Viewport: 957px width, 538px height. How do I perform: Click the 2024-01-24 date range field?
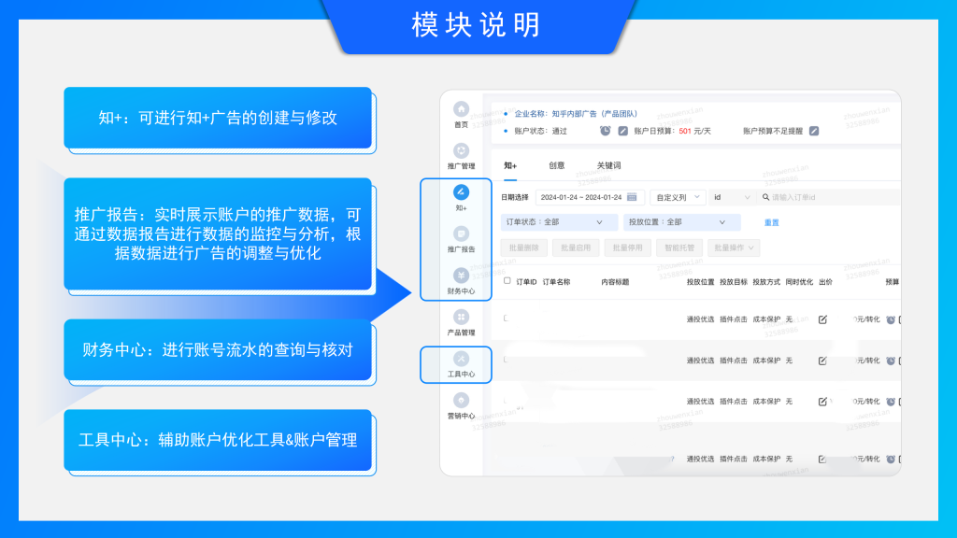coord(589,197)
